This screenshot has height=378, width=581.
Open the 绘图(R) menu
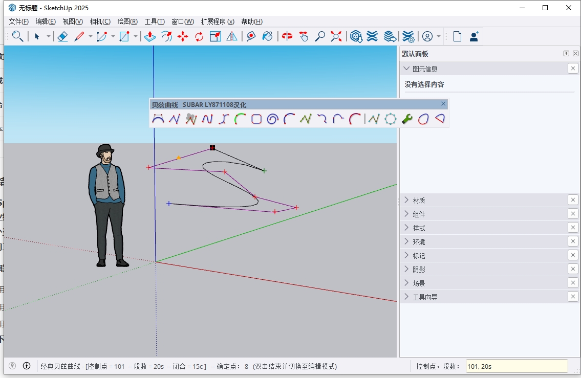[x=127, y=21]
